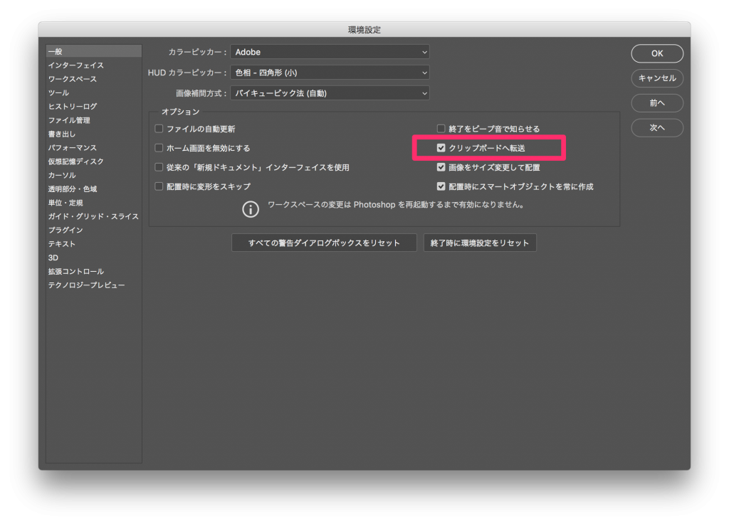729x525 pixels.
Task: Open the カラーピッカー dropdown showing Adobe
Action: tap(330, 52)
